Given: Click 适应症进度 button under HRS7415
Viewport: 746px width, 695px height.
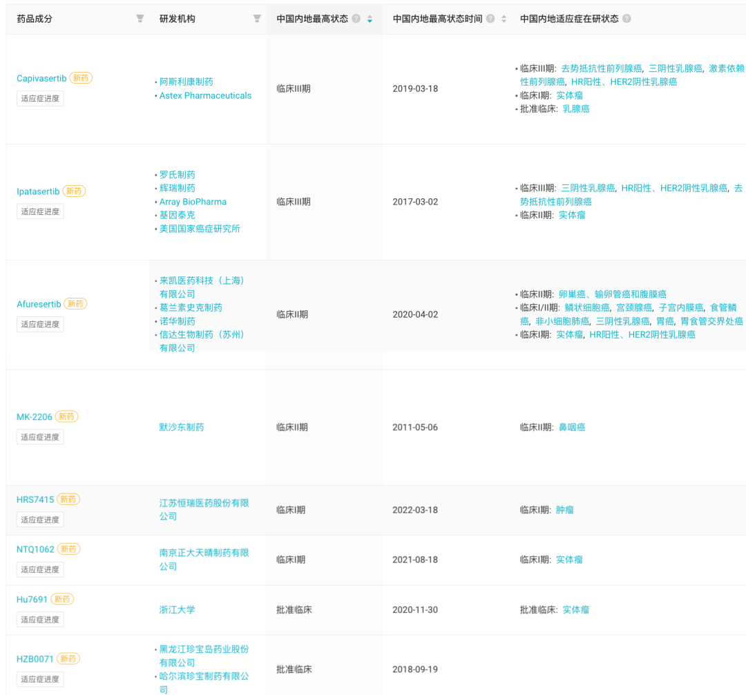Looking at the screenshot, I should pyautogui.click(x=40, y=520).
